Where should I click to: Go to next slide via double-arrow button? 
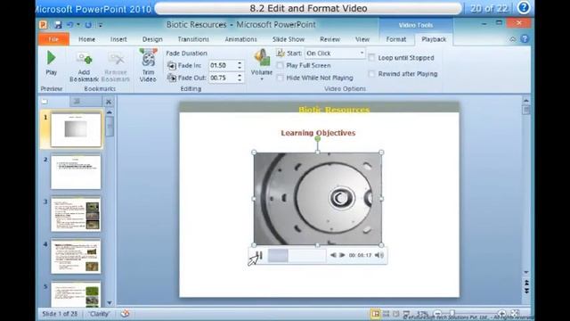[526, 291]
